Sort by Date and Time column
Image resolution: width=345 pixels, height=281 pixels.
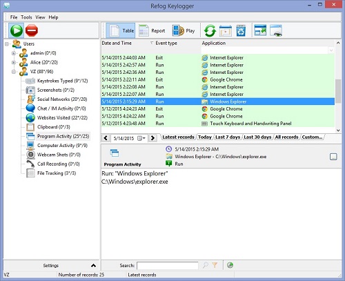tap(117, 43)
